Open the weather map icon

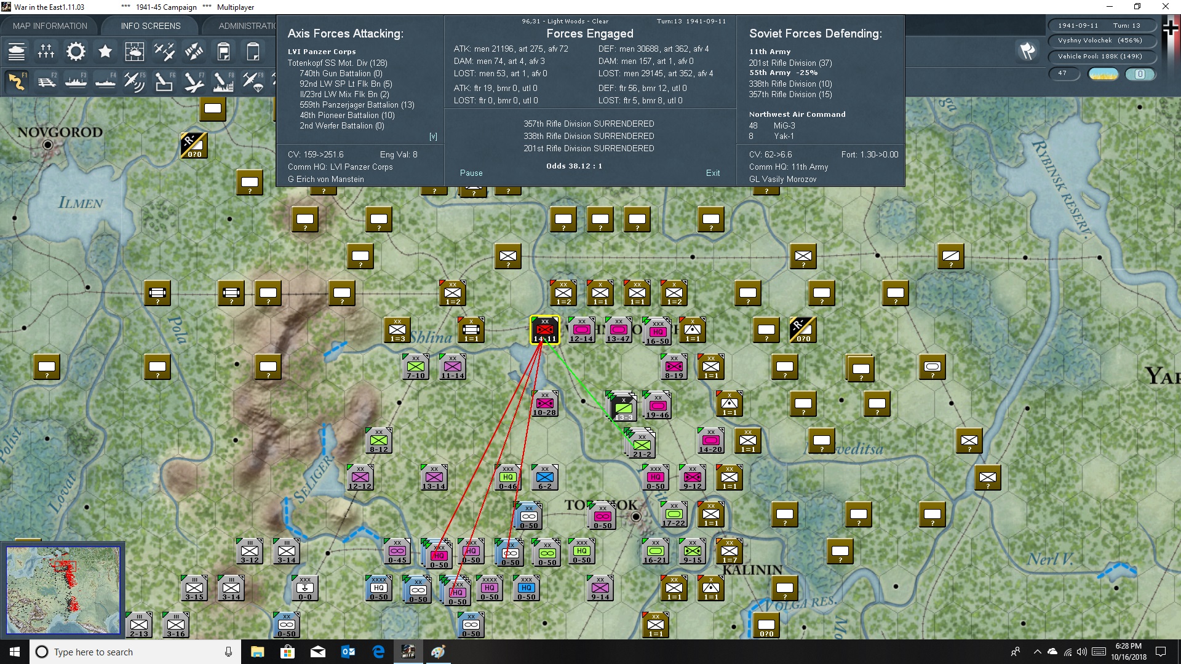[134, 52]
